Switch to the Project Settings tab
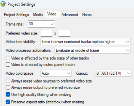The height and width of the screenshot is (106, 134). 17,15
